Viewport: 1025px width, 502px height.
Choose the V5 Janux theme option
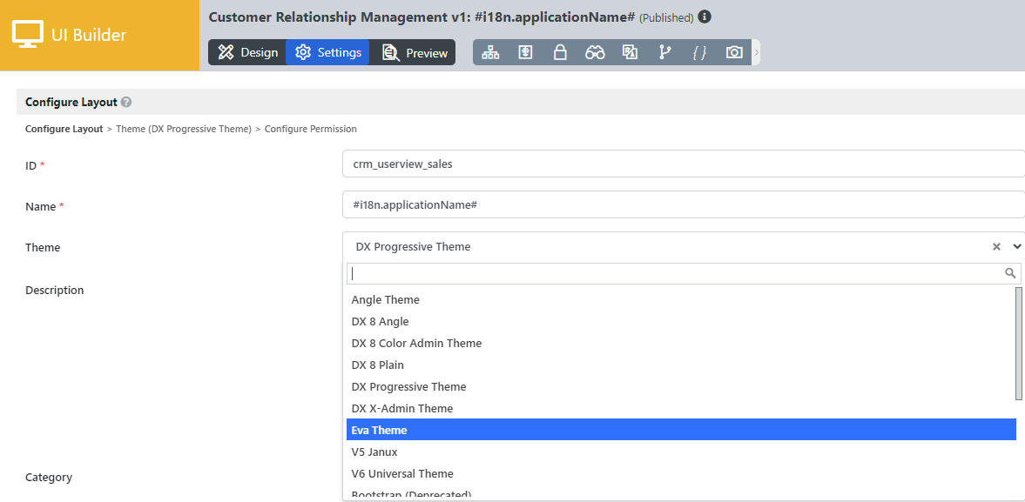click(x=375, y=452)
